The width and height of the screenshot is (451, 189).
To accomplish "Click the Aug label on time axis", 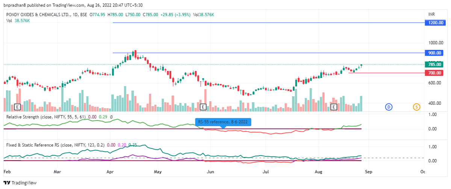I will pyautogui.click(x=319, y=172).
